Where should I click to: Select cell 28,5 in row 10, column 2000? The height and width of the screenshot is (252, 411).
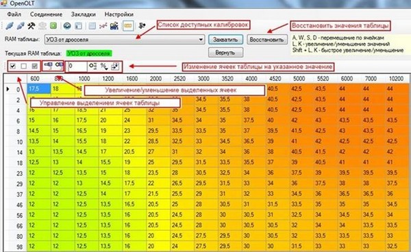coord(158,141)
